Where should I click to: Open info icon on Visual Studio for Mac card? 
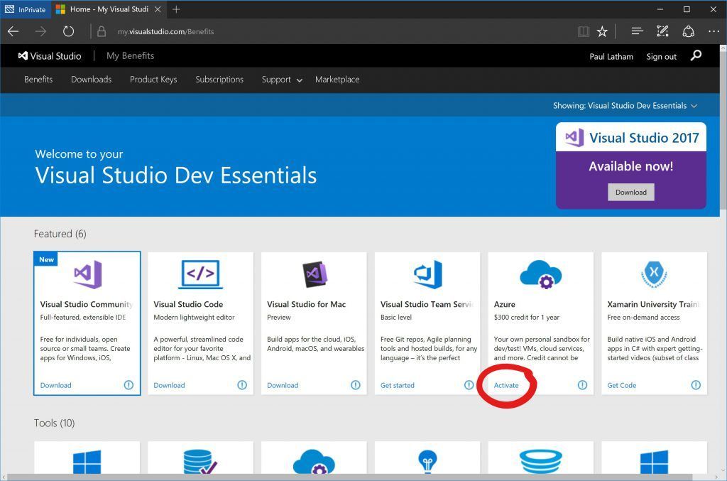pos(356,385)
